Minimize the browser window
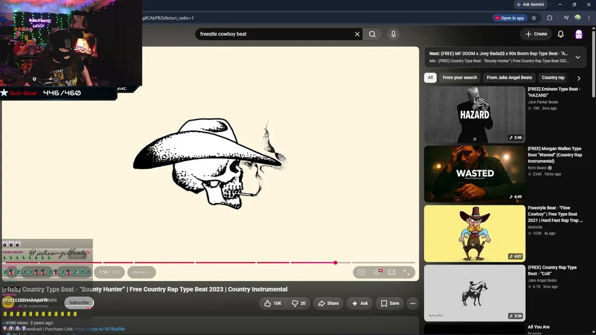 [560, 5]
